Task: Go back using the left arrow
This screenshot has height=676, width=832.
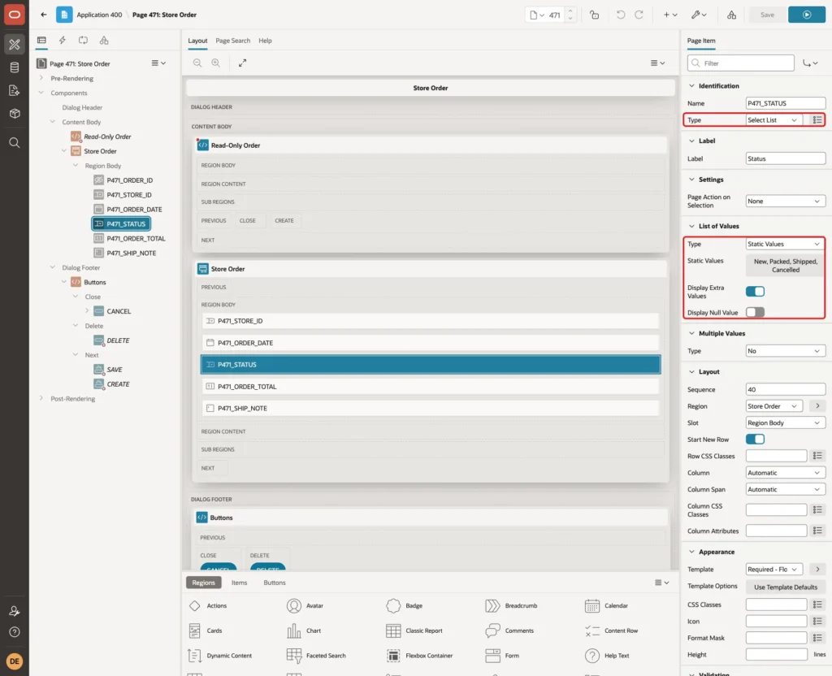Action: coord(44,15)
